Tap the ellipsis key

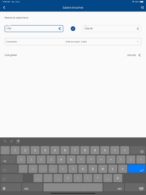coord(38,178)
